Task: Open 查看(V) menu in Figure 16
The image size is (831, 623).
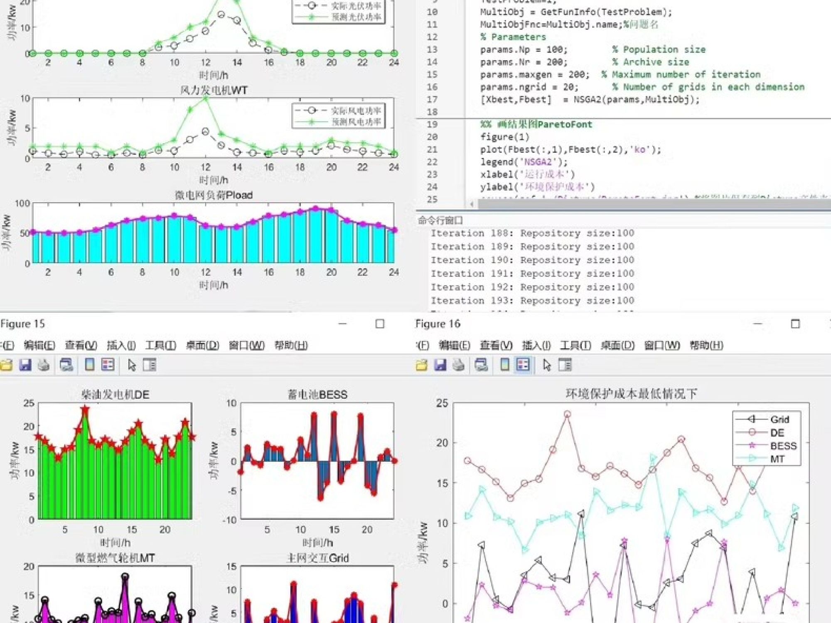Action: (496, 345)
